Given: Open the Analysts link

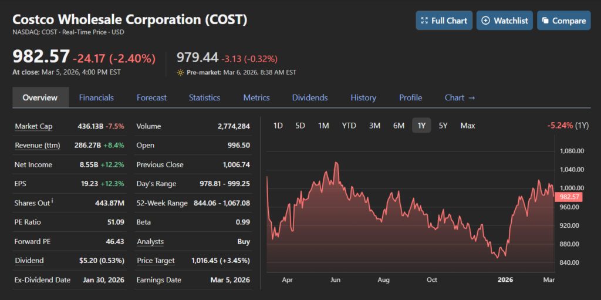Looking at the screenshot, I should click(x=150, y=241).
